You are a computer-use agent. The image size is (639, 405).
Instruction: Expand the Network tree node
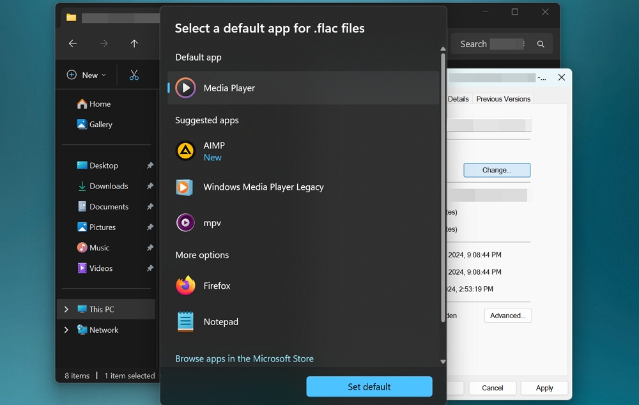[66, 330]
